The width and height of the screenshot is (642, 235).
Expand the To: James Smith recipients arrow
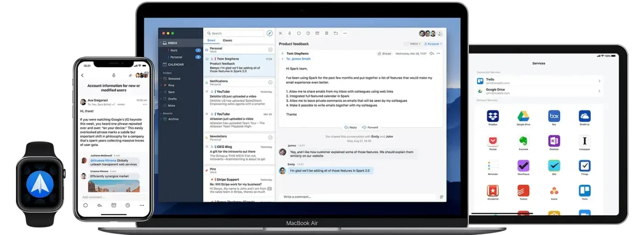282,59
